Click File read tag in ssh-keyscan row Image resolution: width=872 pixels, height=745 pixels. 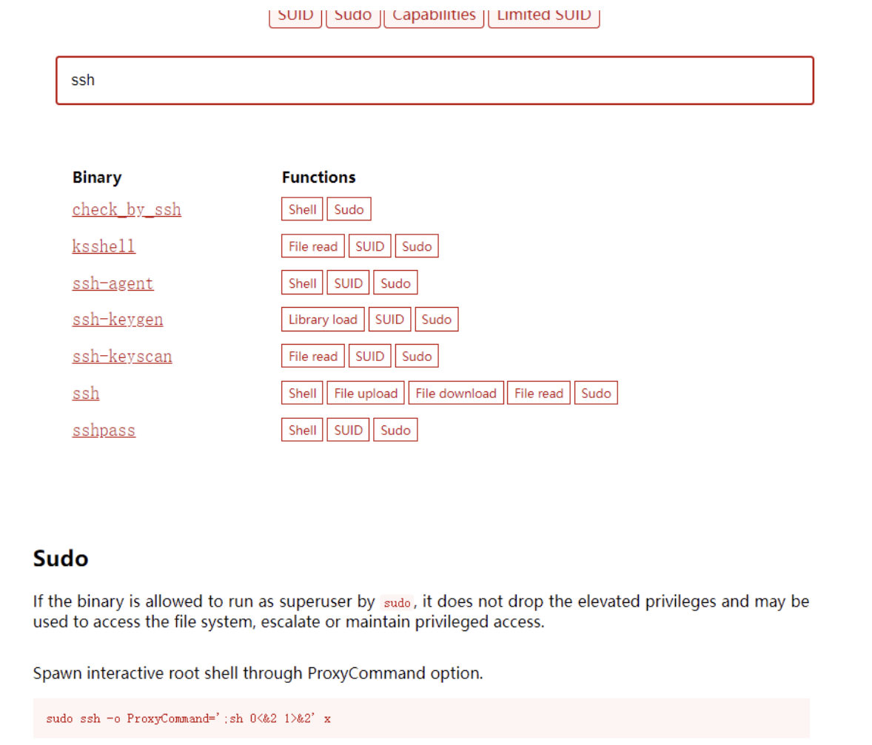point(313,356)
